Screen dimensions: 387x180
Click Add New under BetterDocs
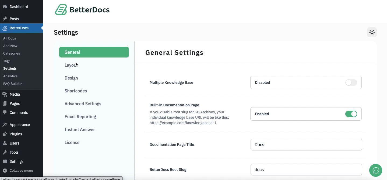pyautogui.click(x=10, y=46)
